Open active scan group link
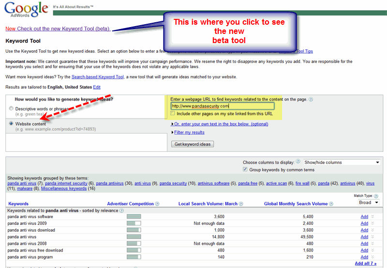 (276, 183)
